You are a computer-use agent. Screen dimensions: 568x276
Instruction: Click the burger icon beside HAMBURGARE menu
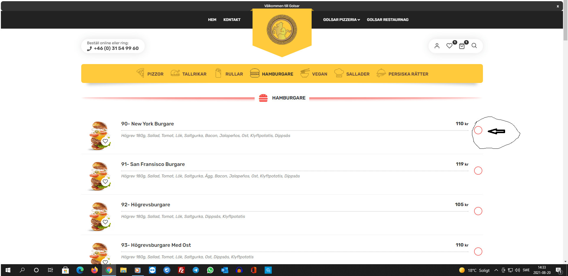tap(255, 73)
